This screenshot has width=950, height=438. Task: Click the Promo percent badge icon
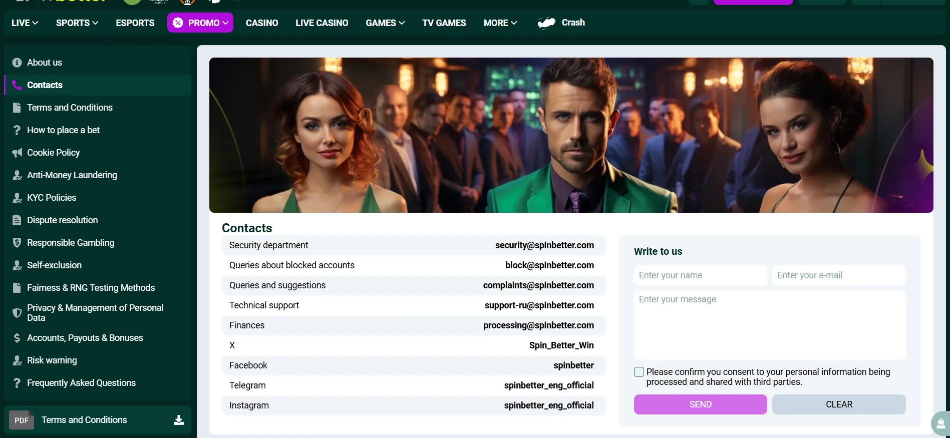(x=178, y=23)
